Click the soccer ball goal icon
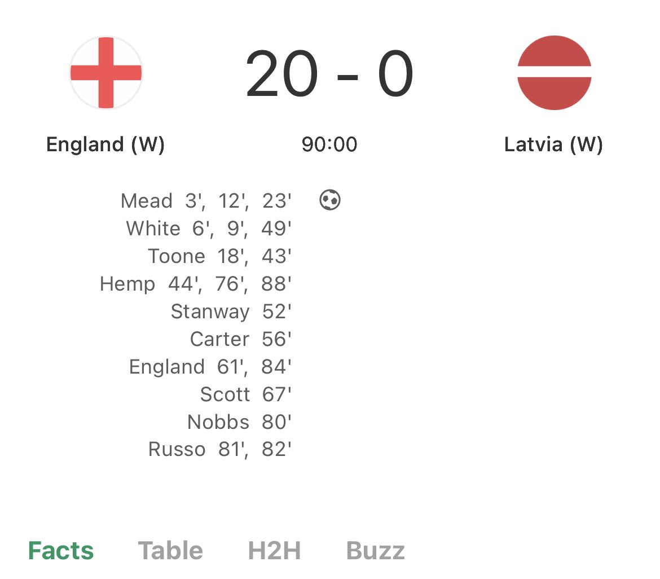The image size is (660, 579). click(x=330, y=200)
